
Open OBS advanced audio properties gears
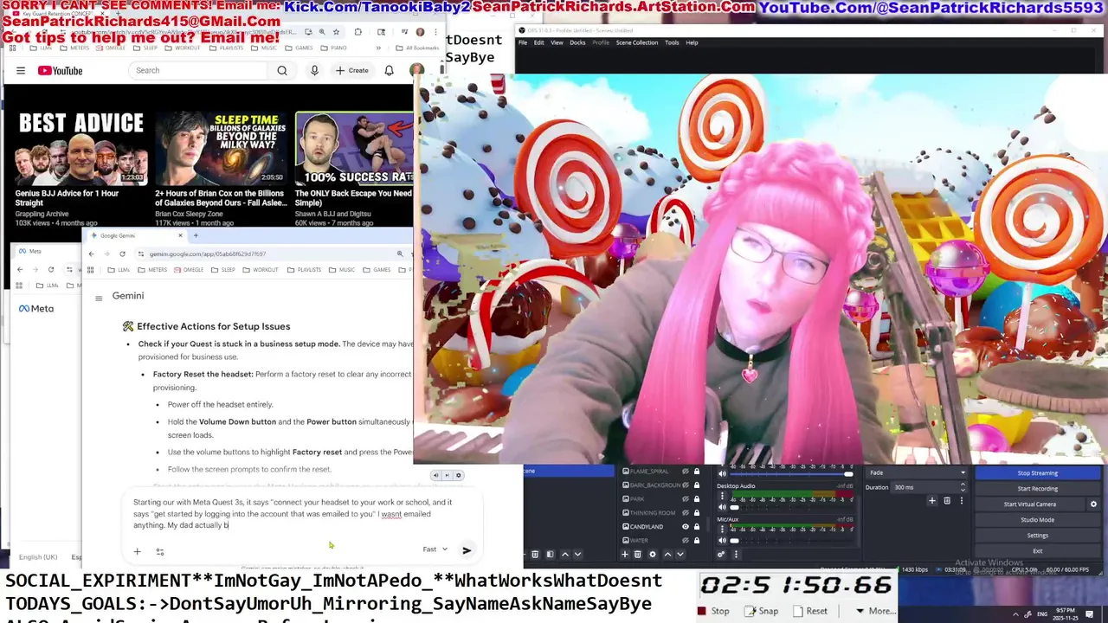tap(722, 555)
